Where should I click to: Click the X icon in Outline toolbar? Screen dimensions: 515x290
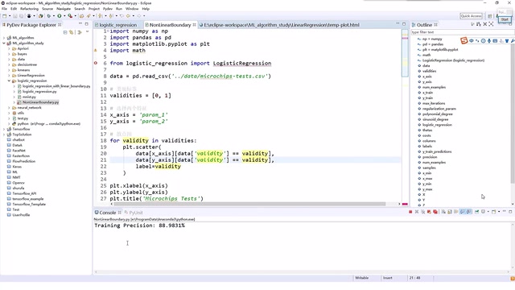[x=484, y=24]
